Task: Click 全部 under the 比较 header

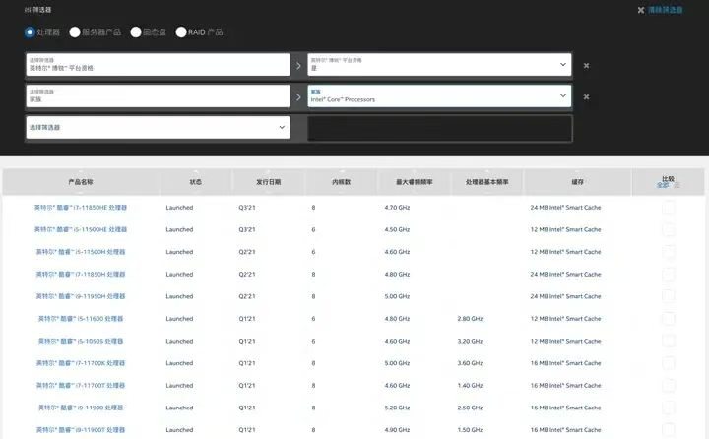Action: 663,185
